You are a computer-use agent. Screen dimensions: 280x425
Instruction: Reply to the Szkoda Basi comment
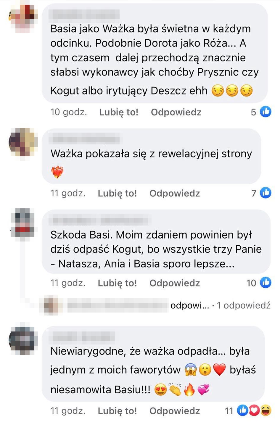click(175, 283)
